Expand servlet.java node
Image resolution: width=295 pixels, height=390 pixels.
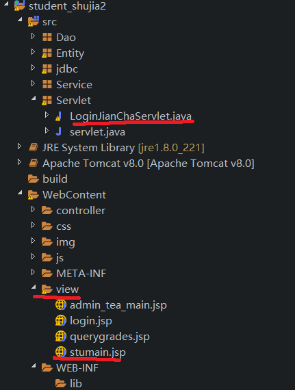pyautogui.click(x=47, y=131)
